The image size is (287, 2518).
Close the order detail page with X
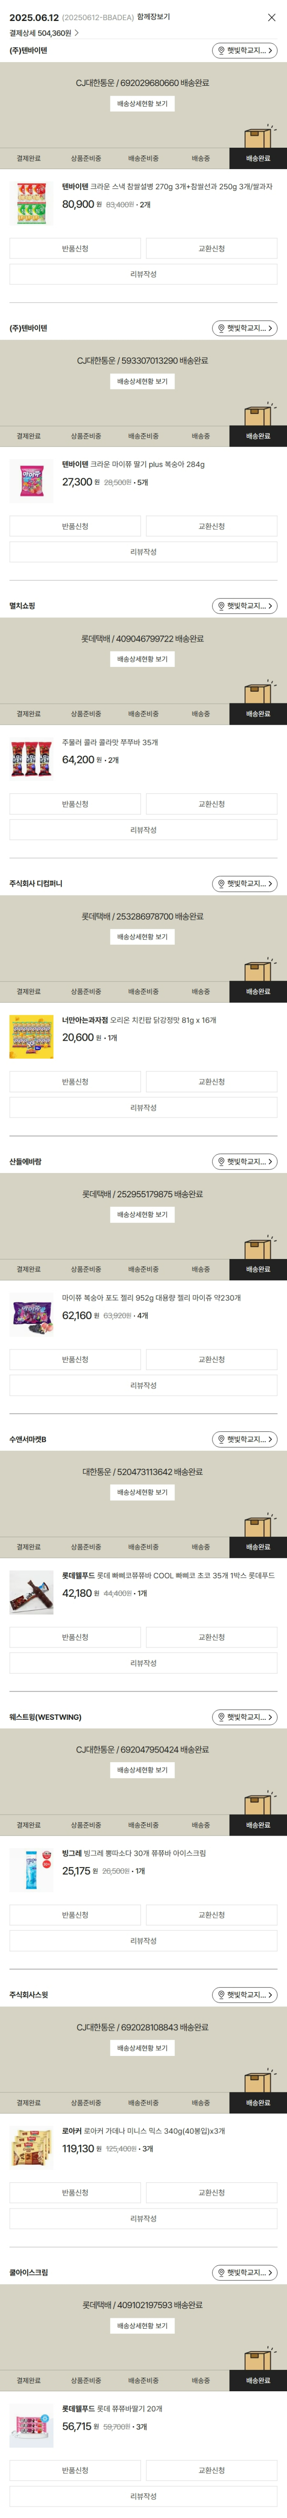click(x=271, y=18)
